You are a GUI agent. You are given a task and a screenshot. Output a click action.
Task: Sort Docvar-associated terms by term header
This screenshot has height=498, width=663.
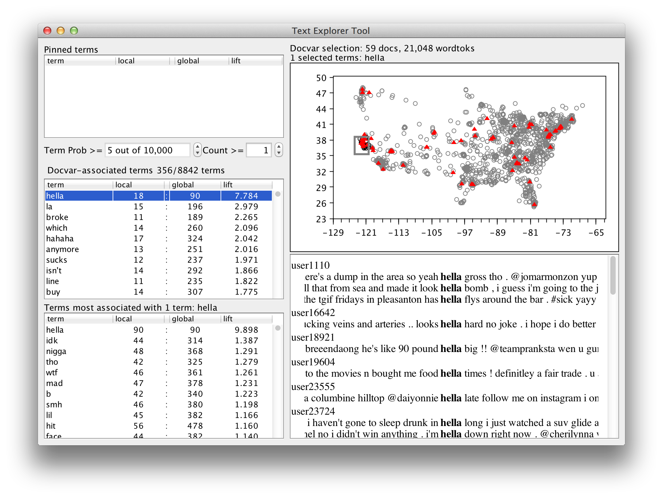pos(79,185)
